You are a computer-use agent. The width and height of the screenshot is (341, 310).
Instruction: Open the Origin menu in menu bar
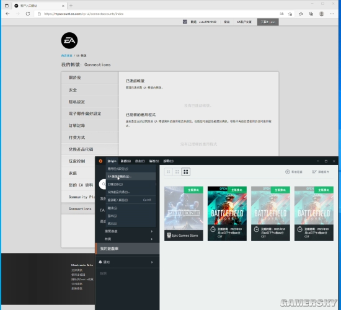pyautogui.click(x=112, y=161)
